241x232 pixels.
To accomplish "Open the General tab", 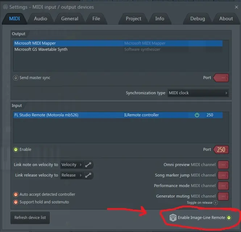I will [70, 18].
